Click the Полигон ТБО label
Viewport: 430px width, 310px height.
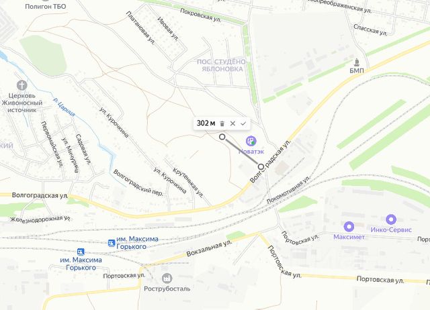(46, 6)
